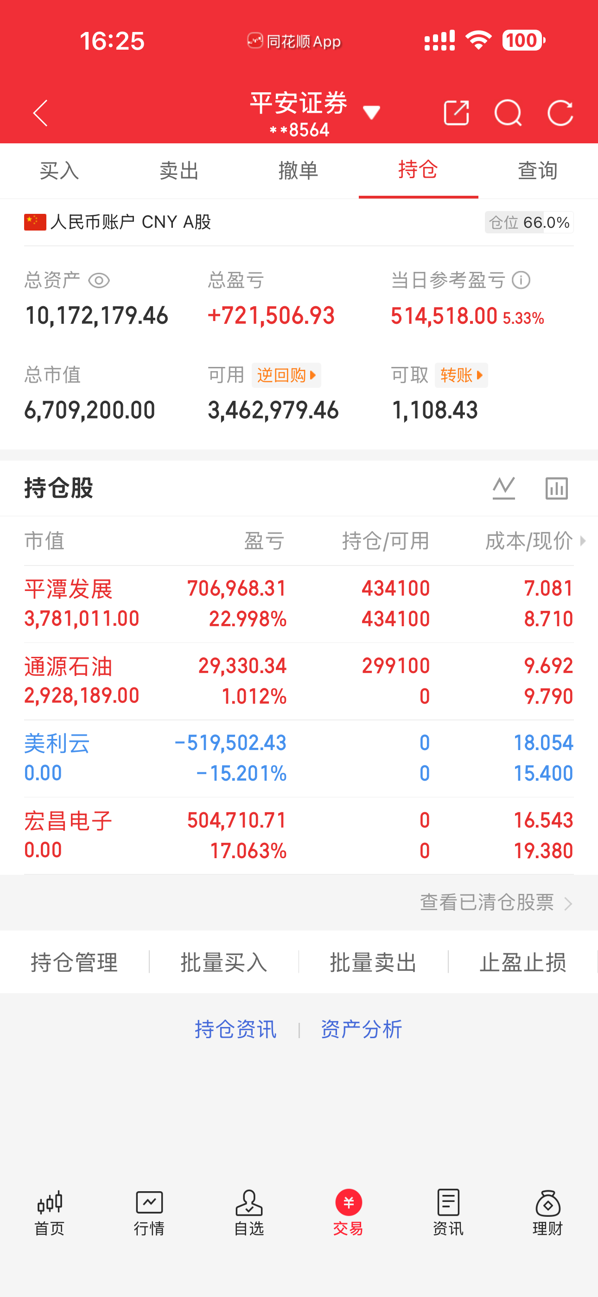Viewport: 598px width, 1297px height.
Task: Tap total assets value 10,172,179.46
Action: [x=96, y=316]
